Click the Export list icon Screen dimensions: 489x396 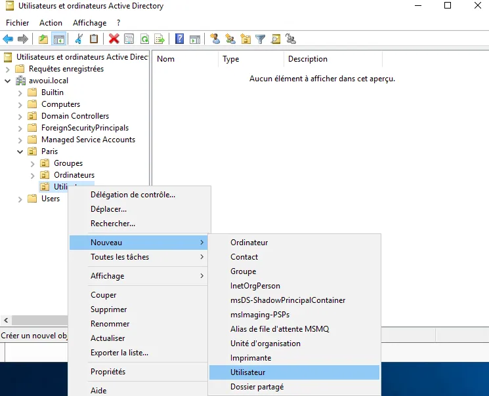(159, 39)
